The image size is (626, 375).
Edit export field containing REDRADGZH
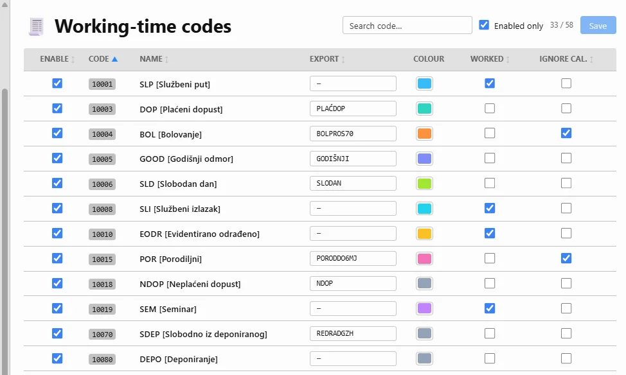(x=353, y=333)
